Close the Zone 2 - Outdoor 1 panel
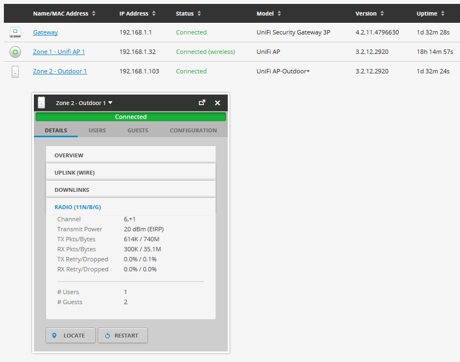The width and height of the screenshot is (460, 362). tap(217, 103)
